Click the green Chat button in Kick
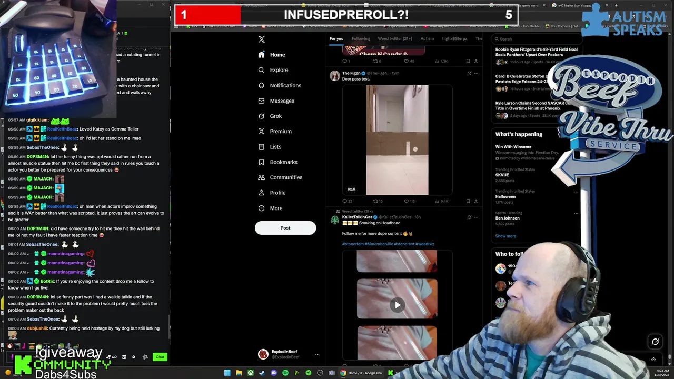This screenshot has width=674, height=379. pyautogui.click(x=160, y=357)
